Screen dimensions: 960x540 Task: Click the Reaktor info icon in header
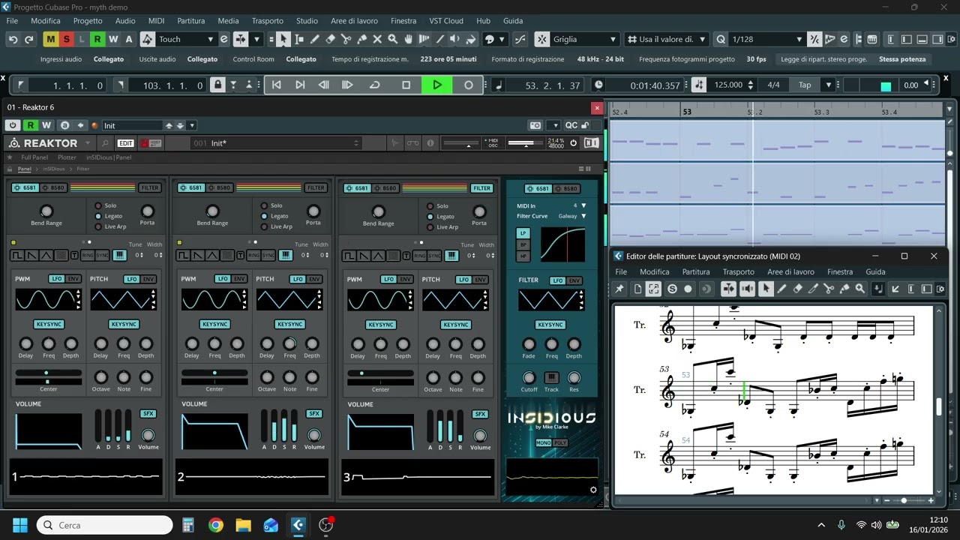[430, 142]
